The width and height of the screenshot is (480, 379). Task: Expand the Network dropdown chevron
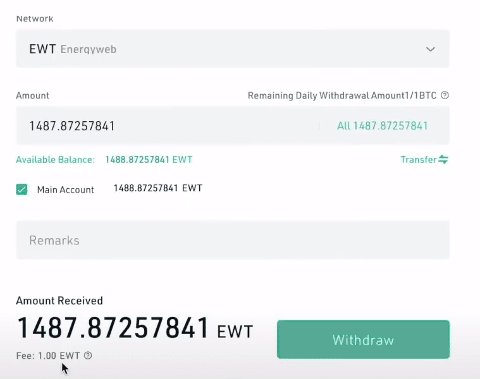click(x=430, y=49)
